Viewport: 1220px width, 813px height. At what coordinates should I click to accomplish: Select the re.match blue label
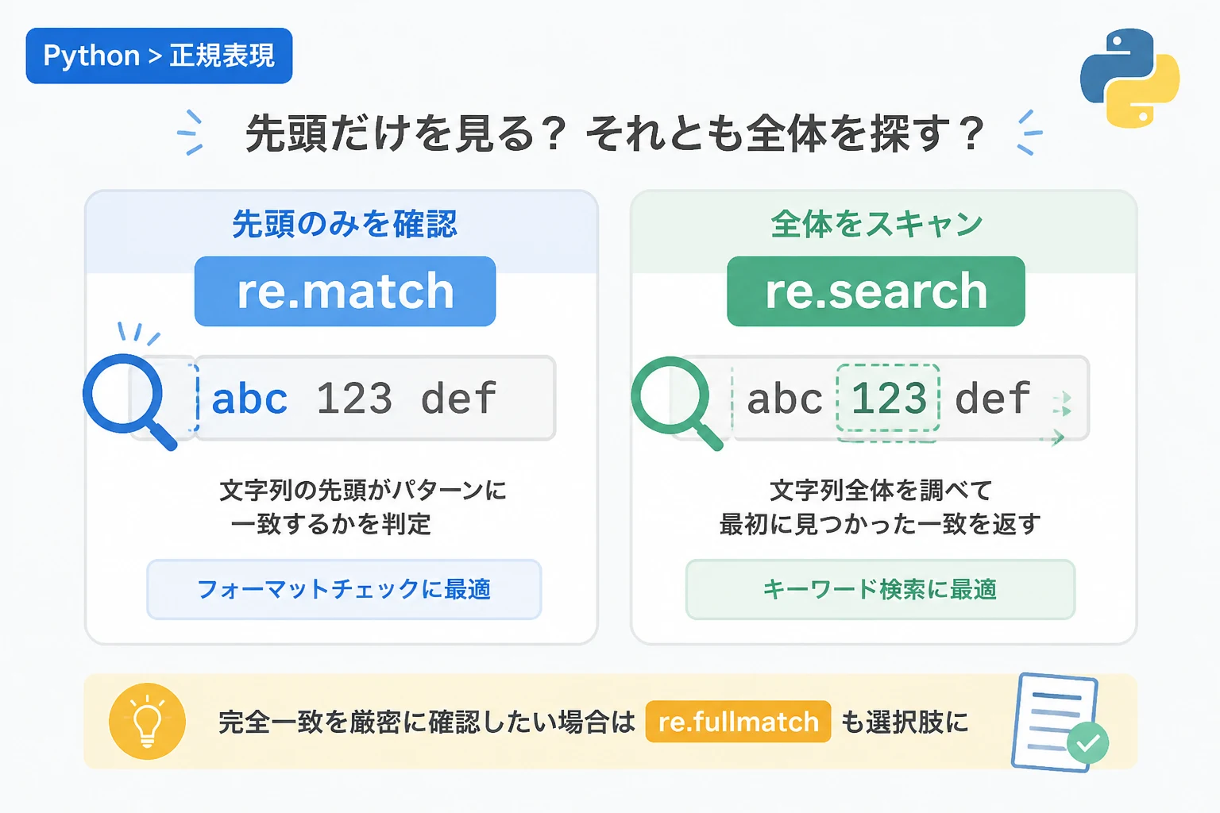(x=345, y=291)
